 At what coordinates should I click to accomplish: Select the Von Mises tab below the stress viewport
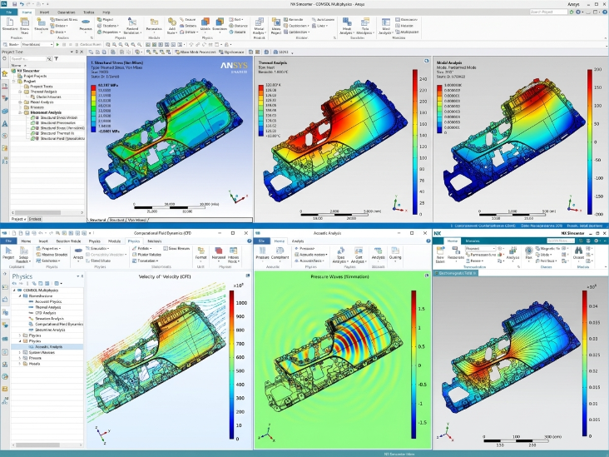click(x=137, y=220)
